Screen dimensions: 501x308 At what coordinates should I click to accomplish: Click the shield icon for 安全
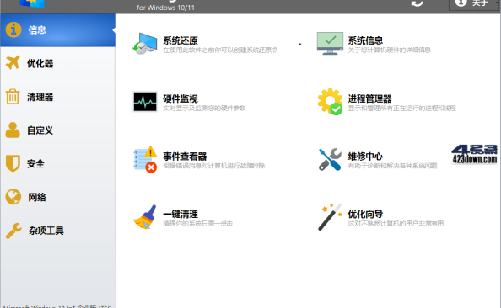click(13, 163)
